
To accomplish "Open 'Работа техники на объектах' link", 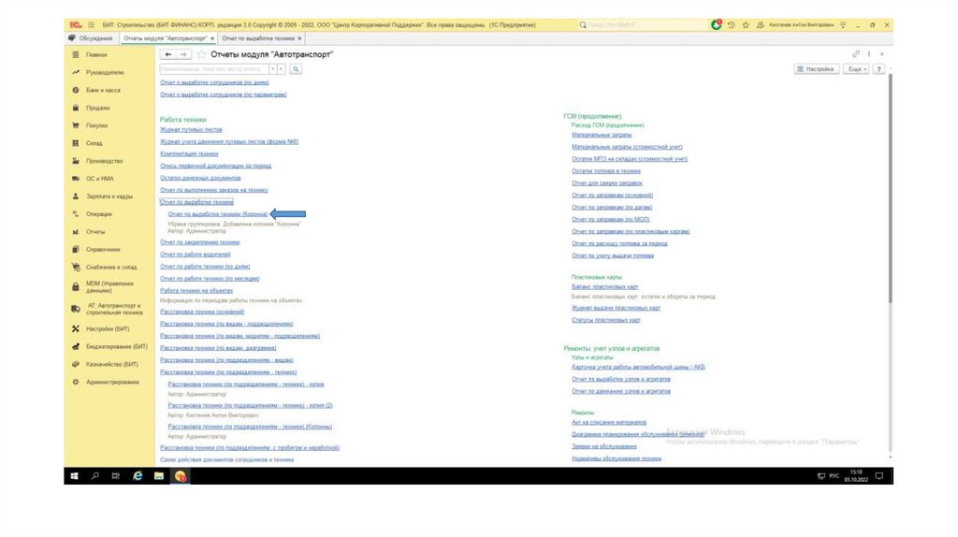I will point(196,291).
